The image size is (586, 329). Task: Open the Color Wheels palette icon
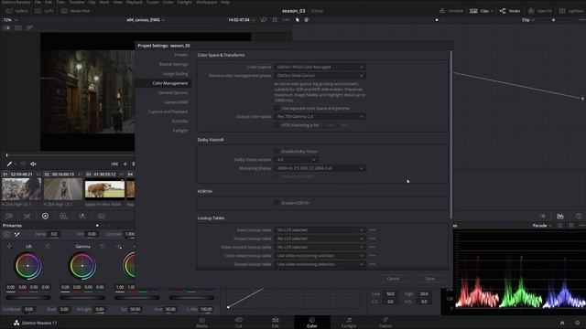click(45, 216)
